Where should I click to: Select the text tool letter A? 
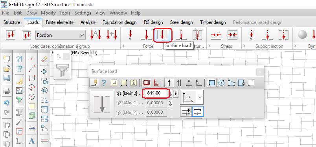point(32,141)
